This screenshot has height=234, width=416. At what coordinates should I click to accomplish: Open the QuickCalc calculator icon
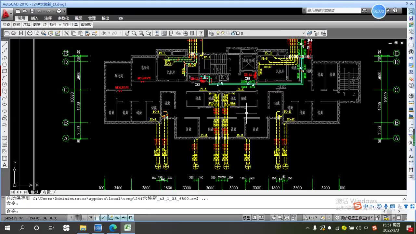point(192,33)
